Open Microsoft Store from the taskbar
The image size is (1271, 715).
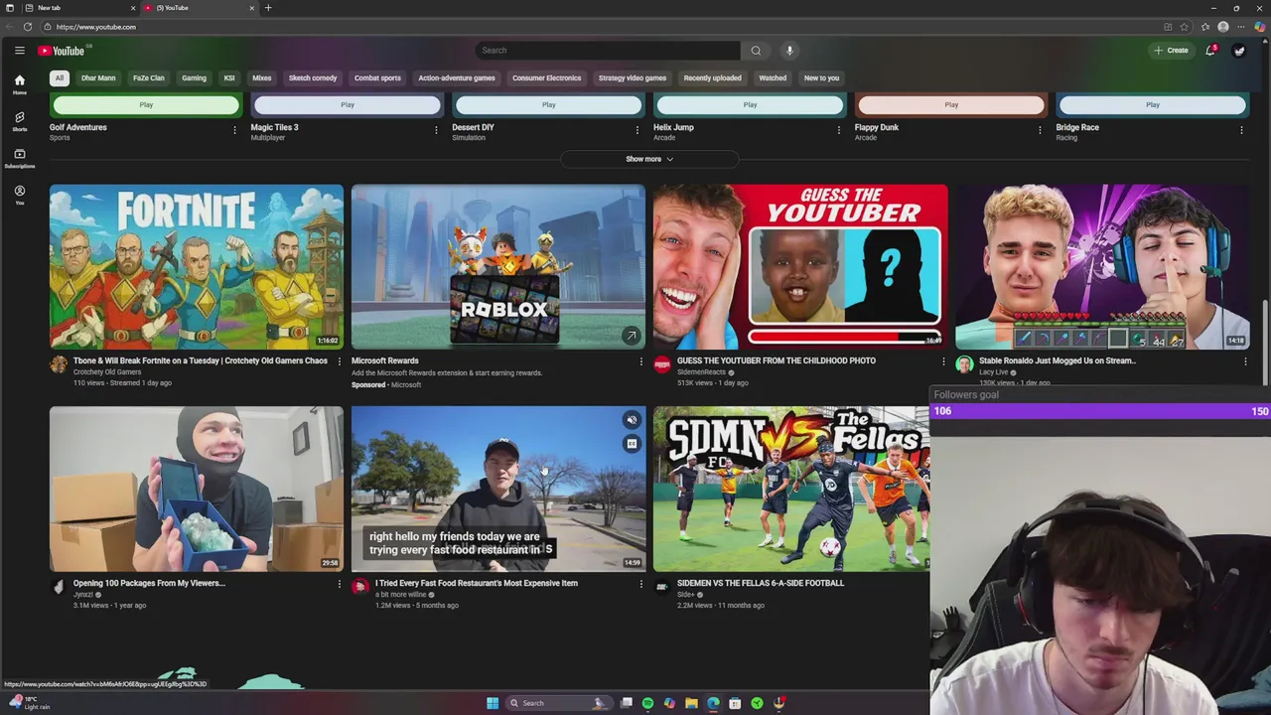coord(735,703)
